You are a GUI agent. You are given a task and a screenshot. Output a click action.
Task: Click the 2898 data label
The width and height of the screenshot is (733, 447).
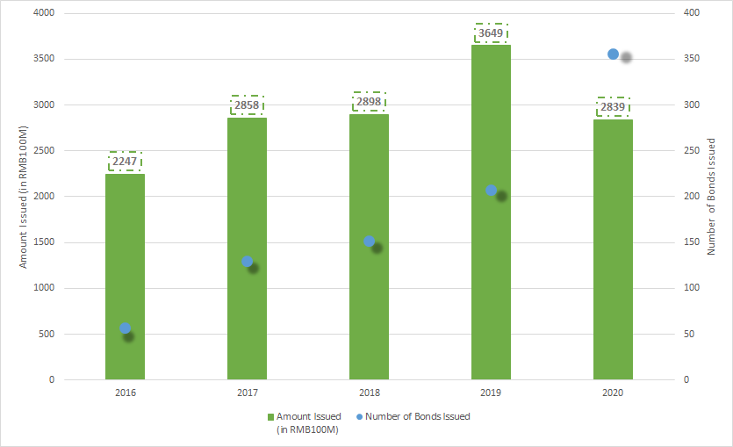click(x=369, y=102)
